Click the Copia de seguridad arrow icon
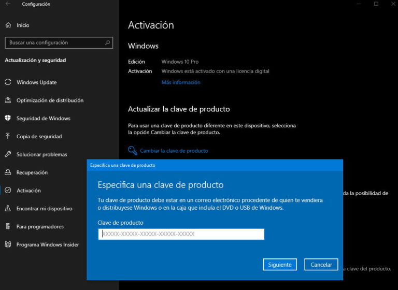Image resolution: width=398 pixels, height=290 pixels. point(8,136)
